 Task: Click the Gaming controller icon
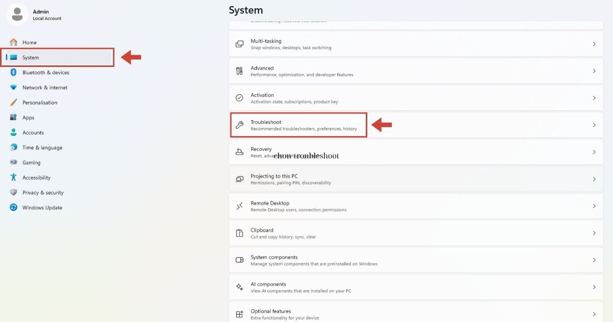(x=13, y=163)
